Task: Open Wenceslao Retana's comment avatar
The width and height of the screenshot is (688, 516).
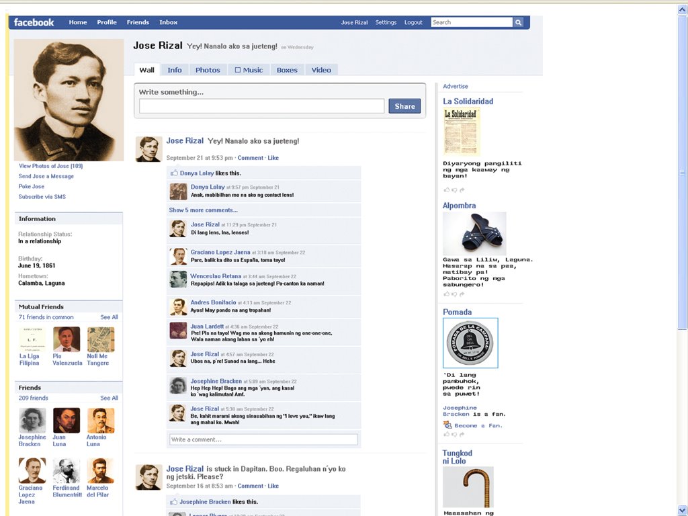Action: (178, 279)
